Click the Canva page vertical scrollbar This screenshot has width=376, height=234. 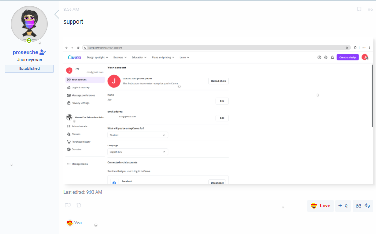pos(372,96)
